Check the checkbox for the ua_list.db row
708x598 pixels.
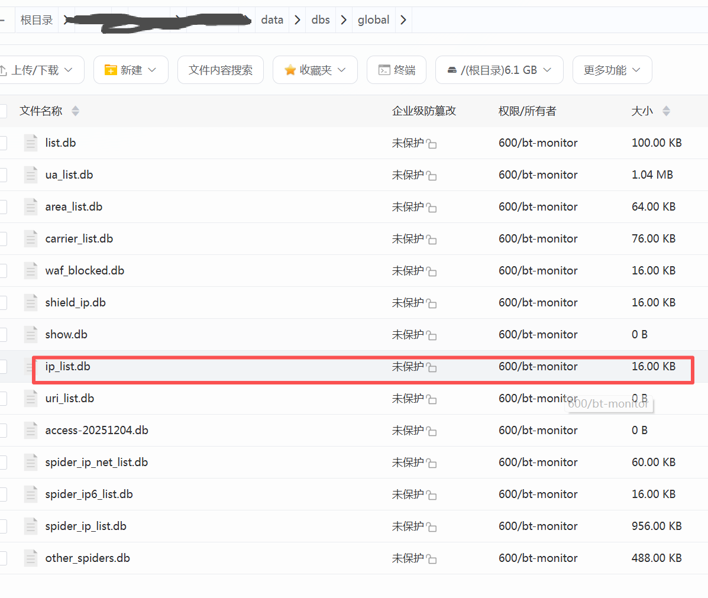3,174
